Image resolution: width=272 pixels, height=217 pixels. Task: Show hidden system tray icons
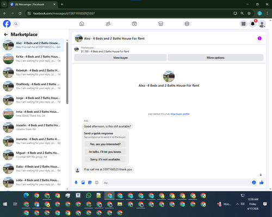tap(237, 204)
